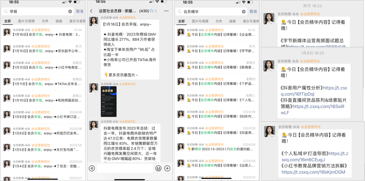The image size is (365, 181).
Task: Open 会员精华 result dated 星期五
Action: point(217,65)
